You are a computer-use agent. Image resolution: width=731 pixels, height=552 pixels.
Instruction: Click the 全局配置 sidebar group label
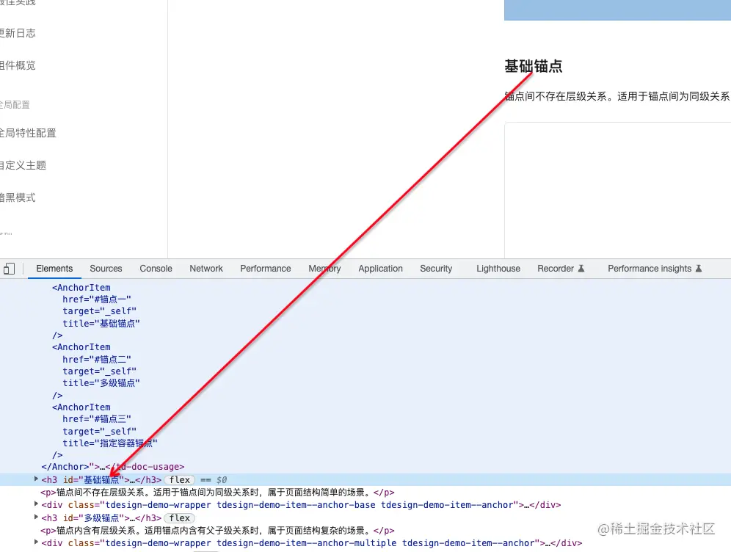[15, 105]
